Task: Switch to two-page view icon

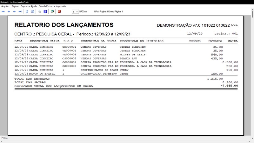Action: pos(33,11)
